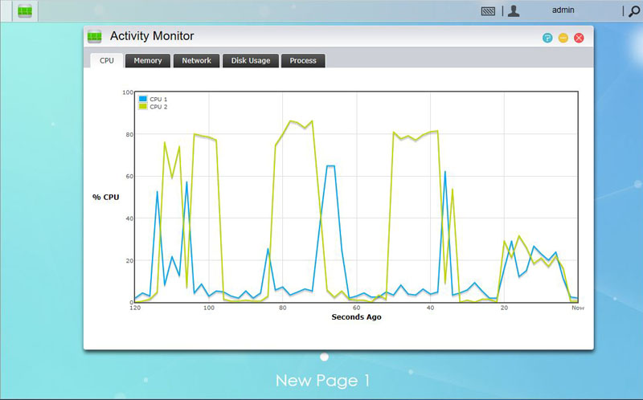643x400 pixels.
Task: Open the admin user icon
Action: click(514, 10)
